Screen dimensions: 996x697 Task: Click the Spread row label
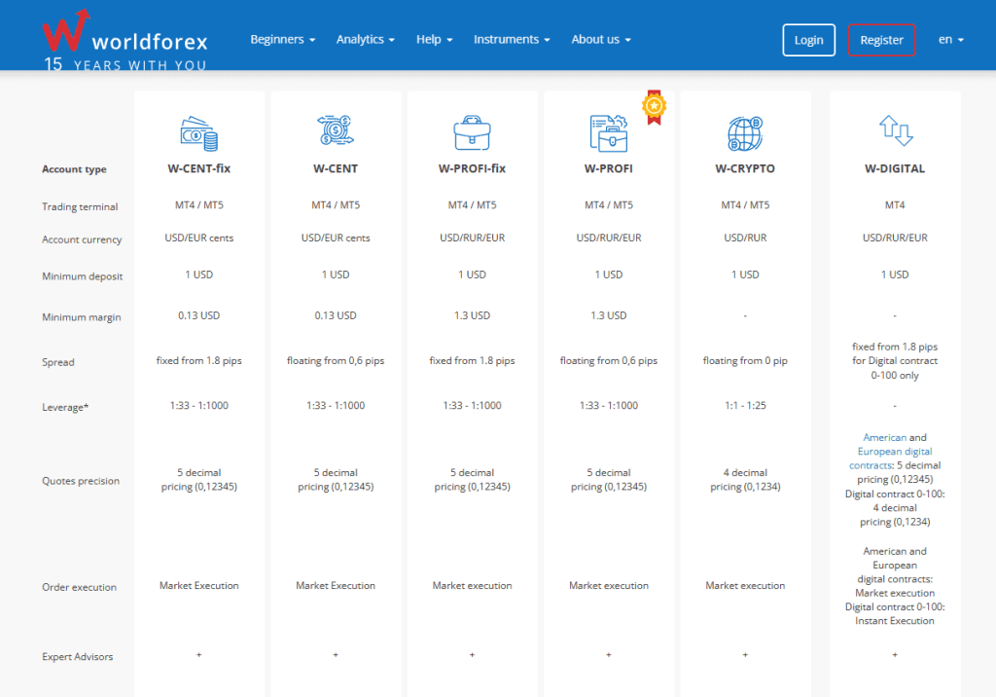pyautogui.click(x=58, y=362)
